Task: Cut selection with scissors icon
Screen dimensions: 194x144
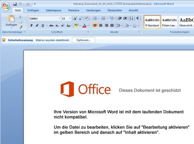Action: coord(20,17)
